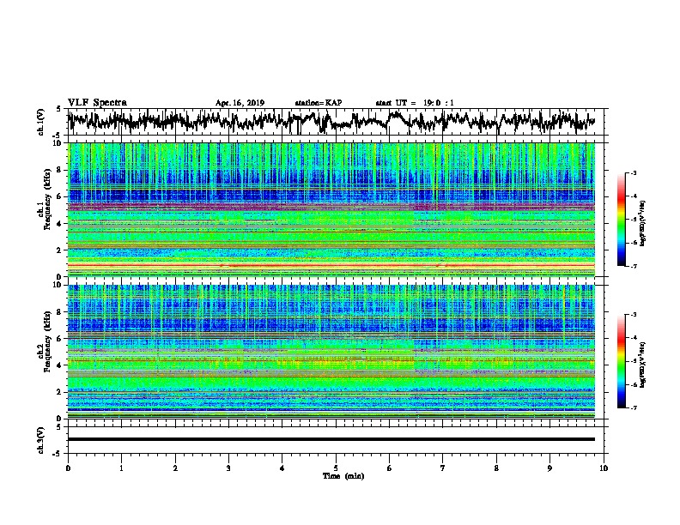The width and height of the screenshot is (680, 525).
Task: Click time axis tick label "10"
Action: pos(604,468)
